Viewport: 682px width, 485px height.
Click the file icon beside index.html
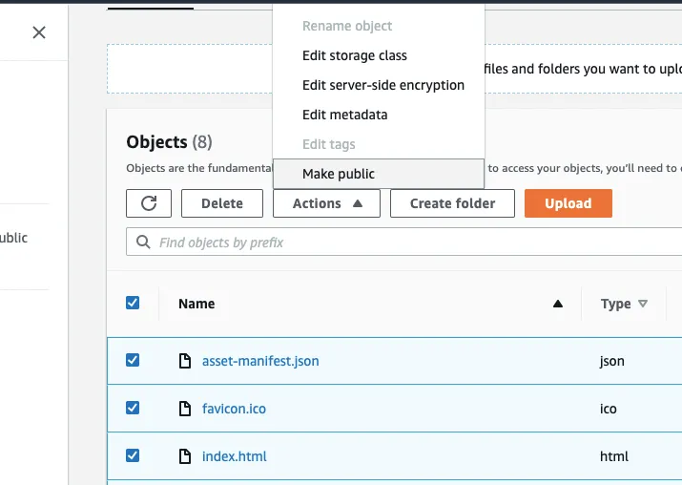point(186,456)
